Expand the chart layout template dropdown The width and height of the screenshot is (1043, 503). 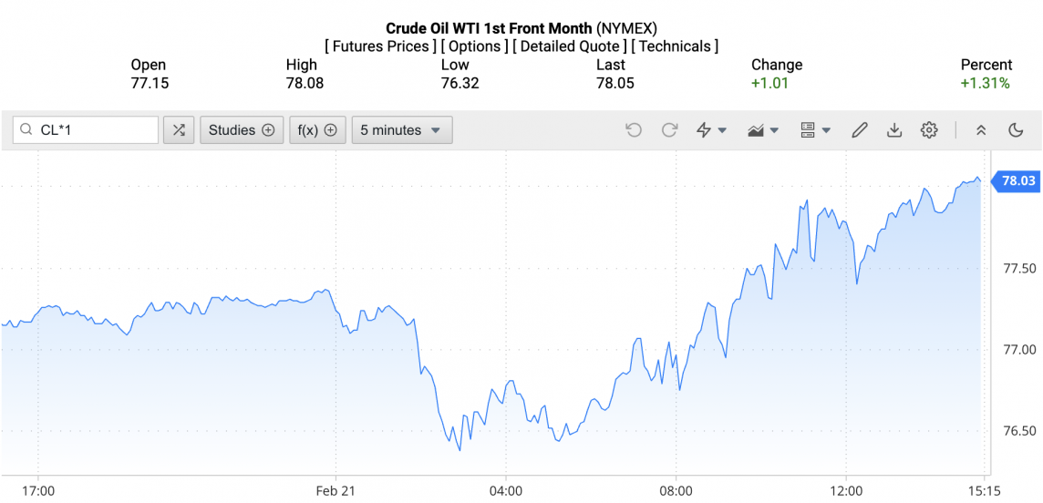click(815, 130)
